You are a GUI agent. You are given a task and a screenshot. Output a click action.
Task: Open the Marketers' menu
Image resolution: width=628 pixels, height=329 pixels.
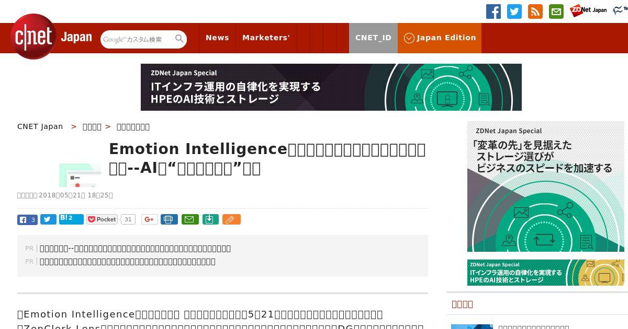click(266, 38)
